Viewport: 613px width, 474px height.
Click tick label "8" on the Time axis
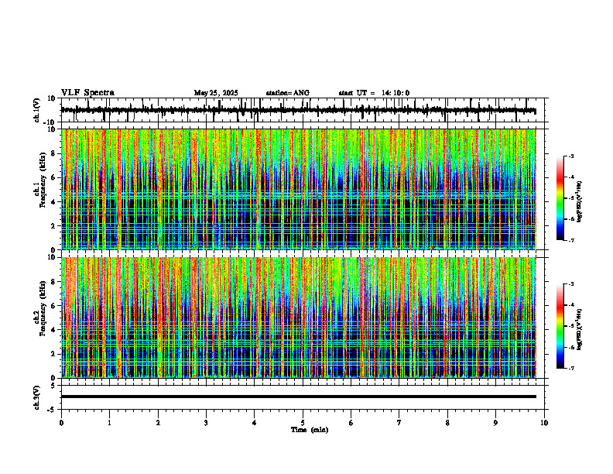click(447, 423)
